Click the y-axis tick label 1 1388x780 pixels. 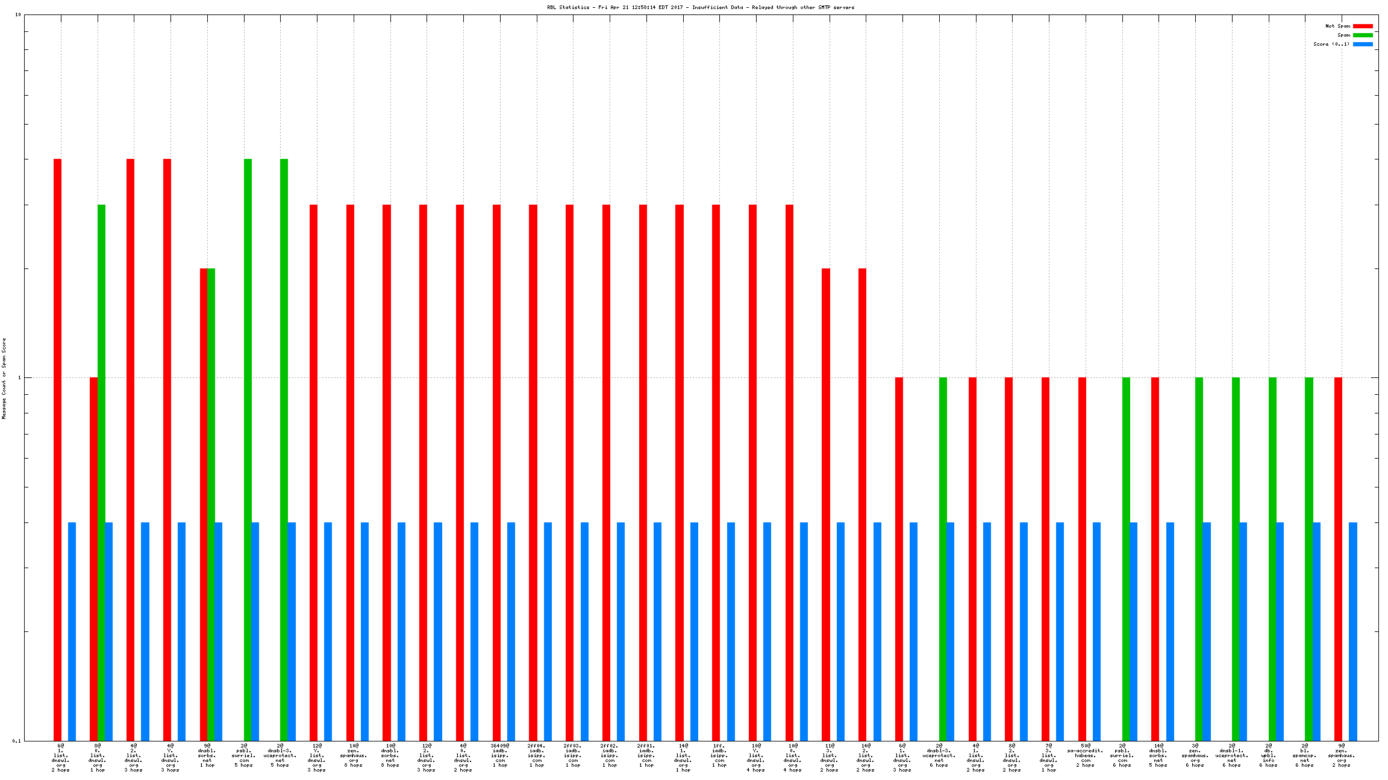click(19, 378)
